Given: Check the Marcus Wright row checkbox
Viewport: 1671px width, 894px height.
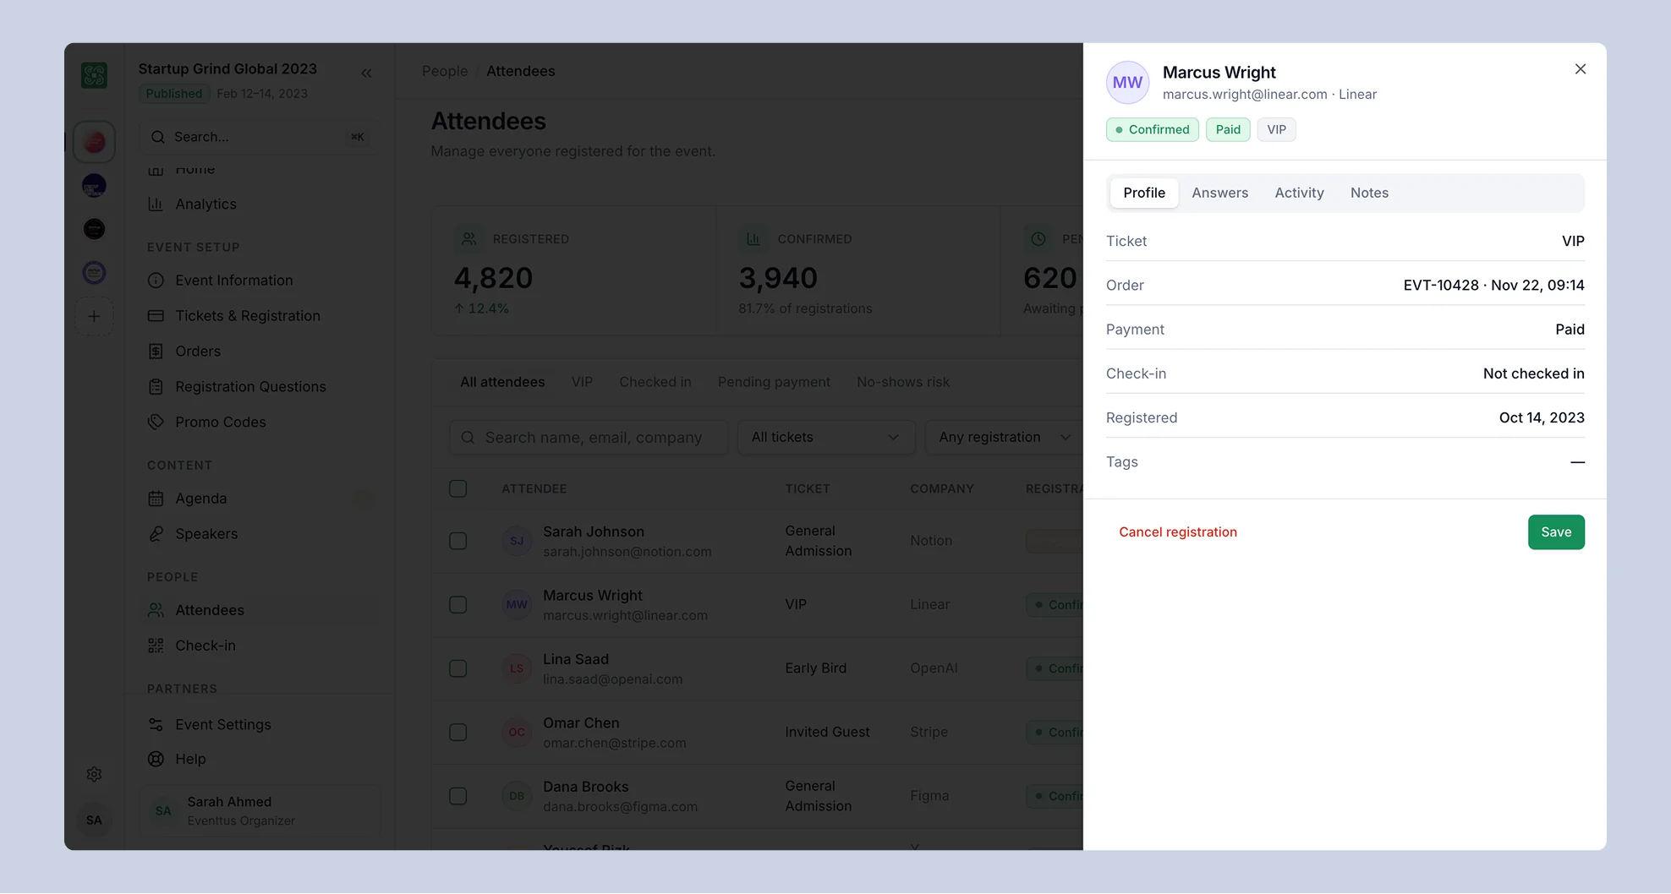Looking at the screenshot, I should click(457, 605).
